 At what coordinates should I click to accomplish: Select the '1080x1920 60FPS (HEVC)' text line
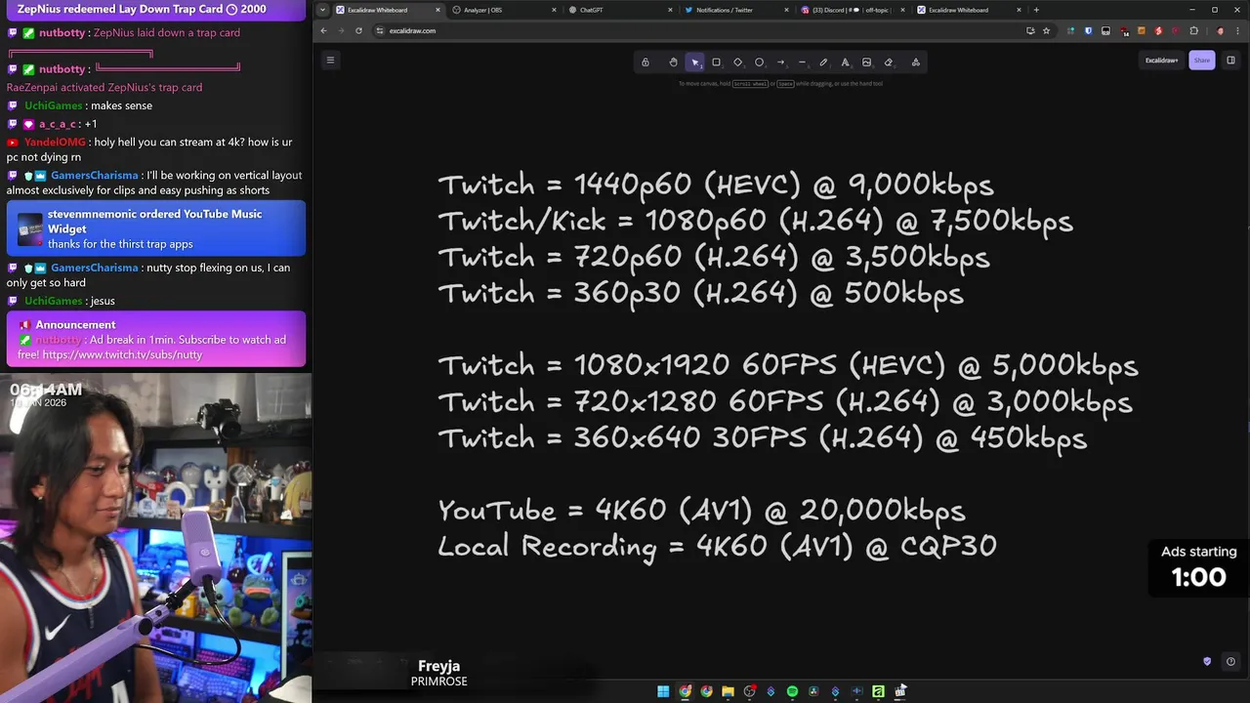coord(788,365)
